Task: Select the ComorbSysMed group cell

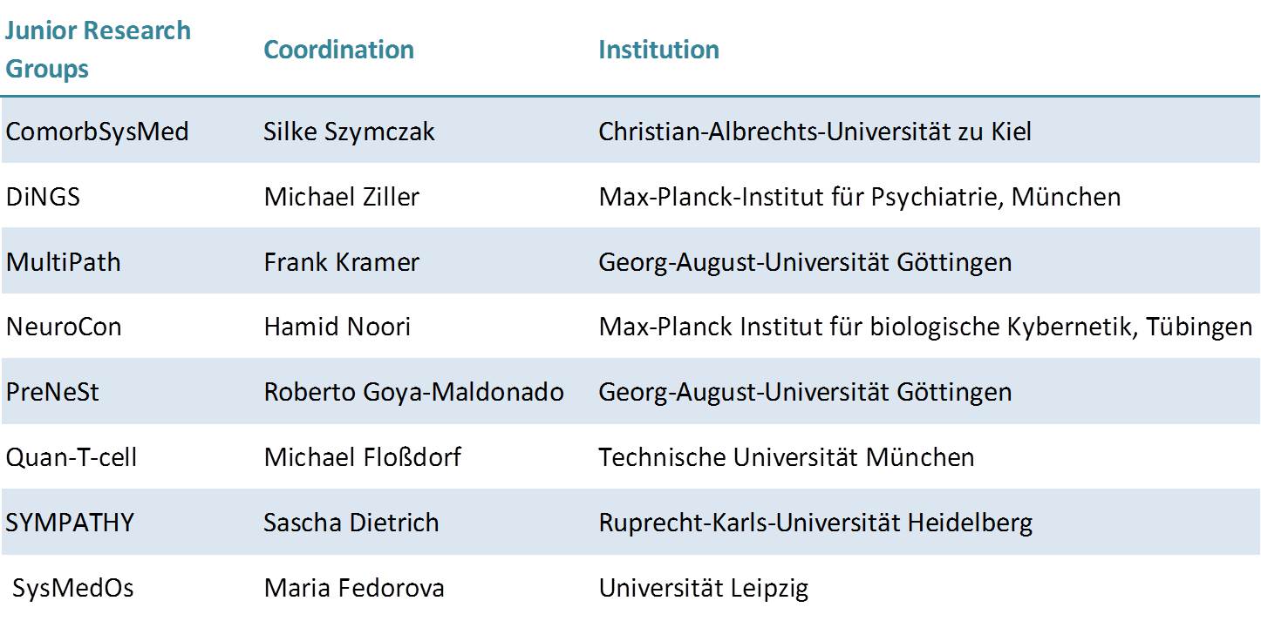Action: pos(98,132)
